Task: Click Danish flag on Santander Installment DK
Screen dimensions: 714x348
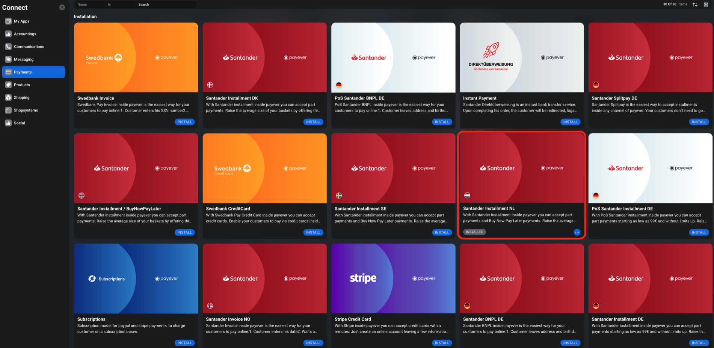Action: click(x=210, y=85)
